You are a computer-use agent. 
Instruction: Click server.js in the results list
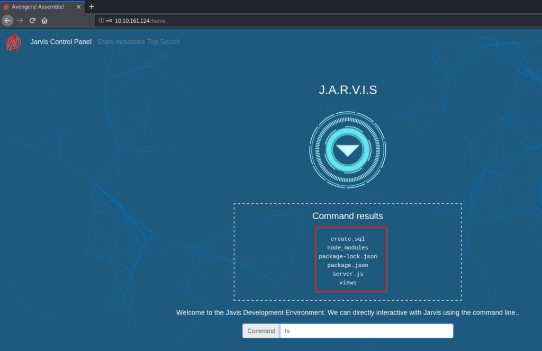(x=348, y=274)
